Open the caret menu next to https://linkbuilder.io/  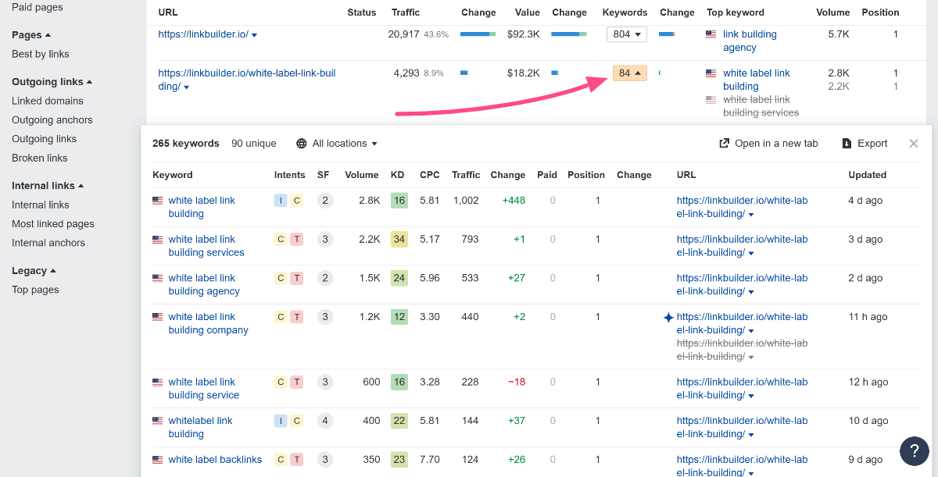click(254, 35)
